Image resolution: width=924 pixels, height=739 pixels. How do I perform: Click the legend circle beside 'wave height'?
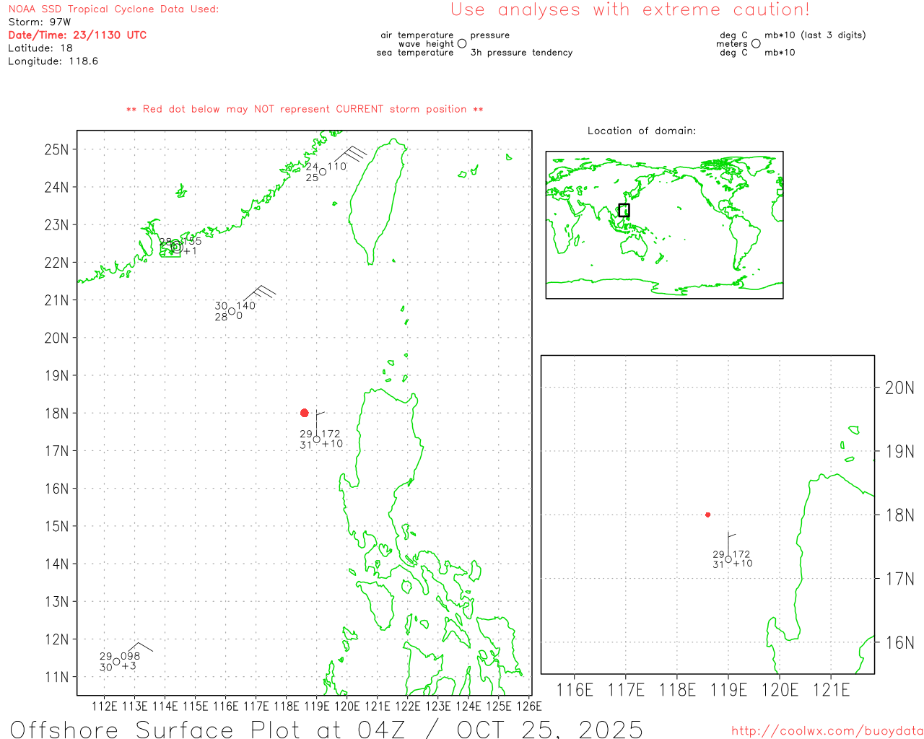tap(462, 44)
